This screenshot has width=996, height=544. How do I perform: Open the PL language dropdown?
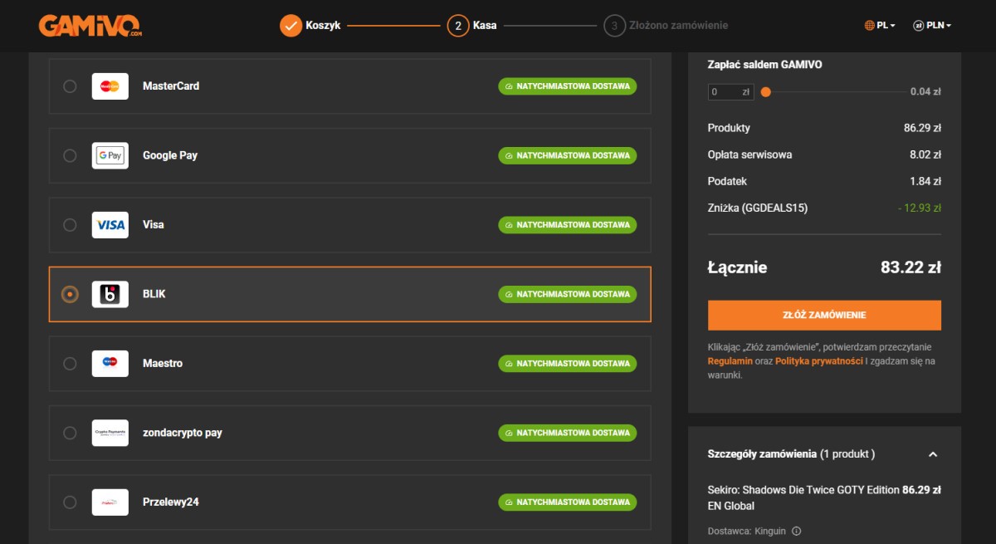point(880,26)
